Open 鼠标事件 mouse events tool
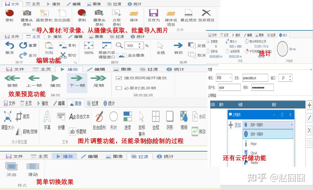Image resolution: width=313 pixels, height=190 pixels. 142,123
